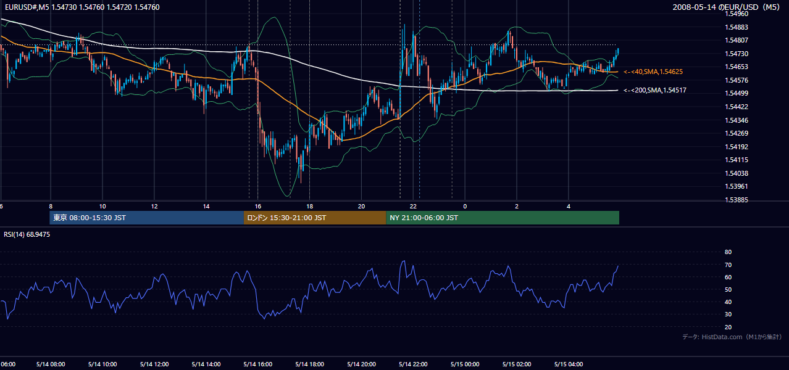
Task: Click the RSI scale value 40
Action: click(x=728, y=302)
